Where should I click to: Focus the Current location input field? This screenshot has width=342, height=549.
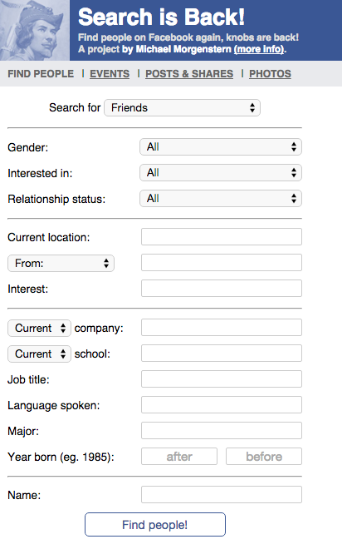click(x=222, y=237)
